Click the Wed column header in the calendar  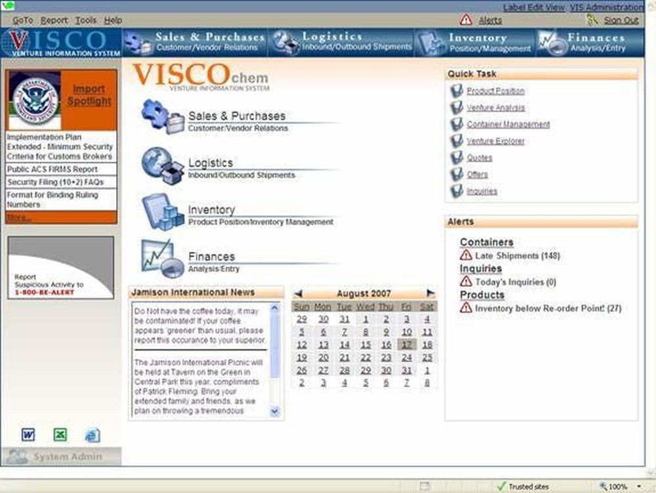tap(365, 307)
